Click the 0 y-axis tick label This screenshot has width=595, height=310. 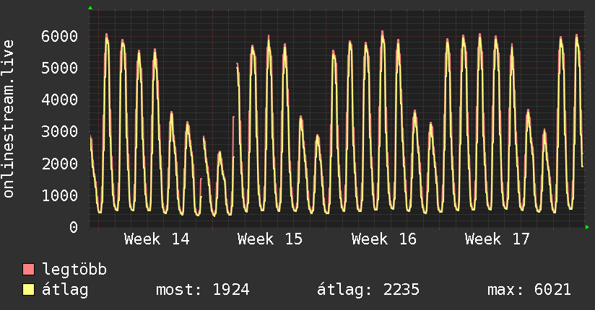[x=73, y=227]
